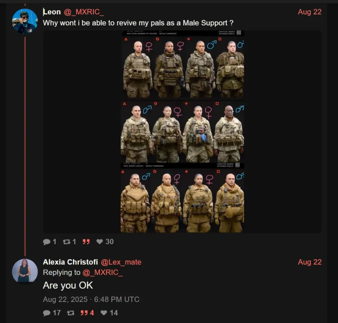Click the quote icon showing 4 quotes

[x=84, y=313]
